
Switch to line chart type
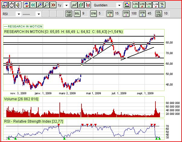click(x=74, y=5)
